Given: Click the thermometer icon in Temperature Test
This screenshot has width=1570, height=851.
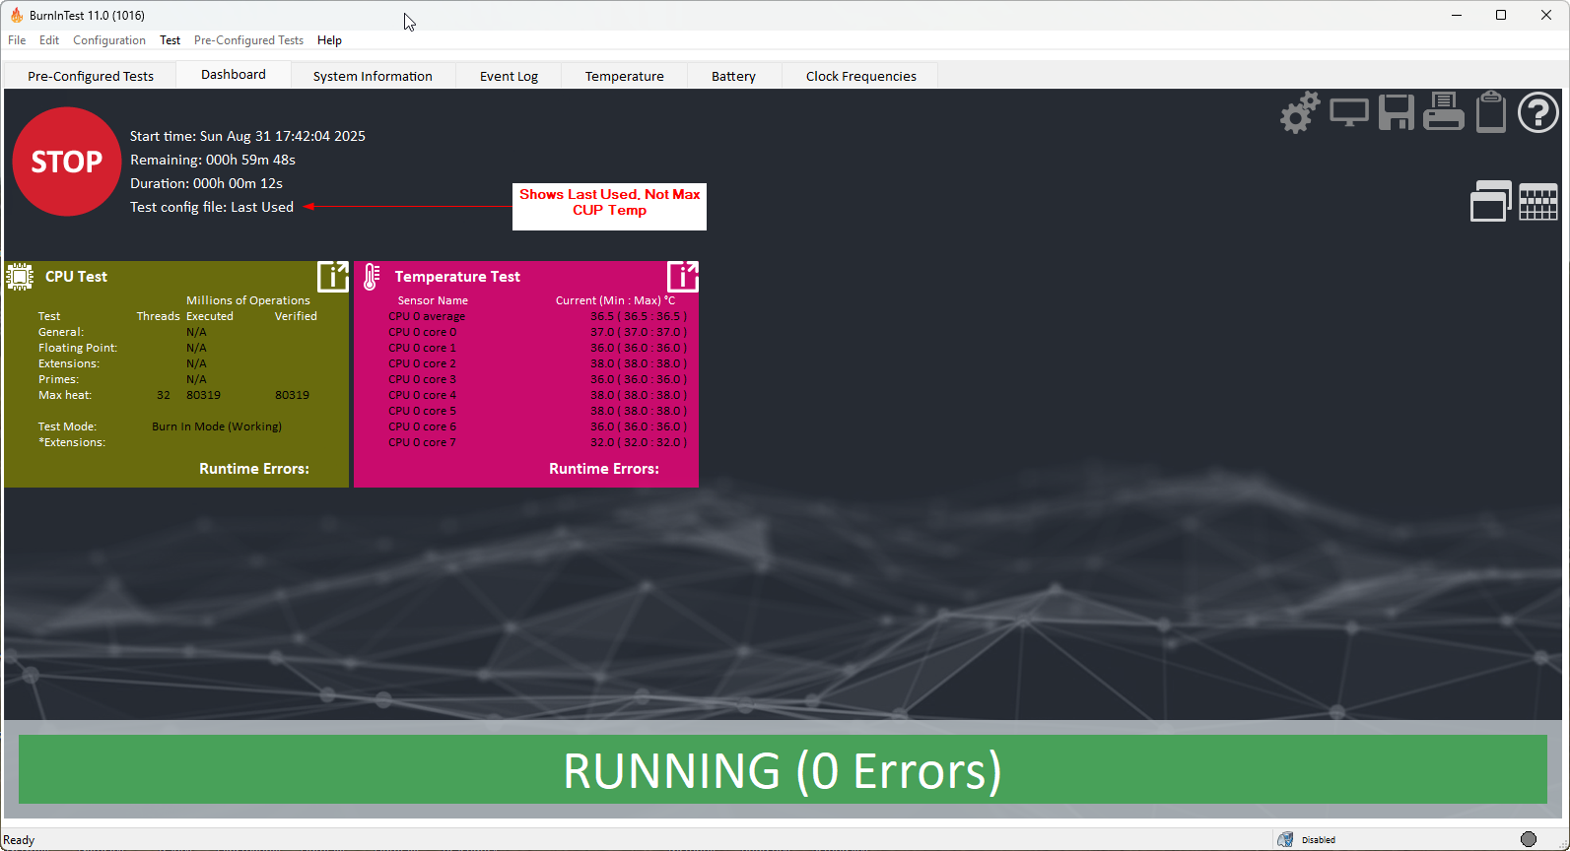Looking at the screenshot, I should pyautogui.click(x=372, y=277).
